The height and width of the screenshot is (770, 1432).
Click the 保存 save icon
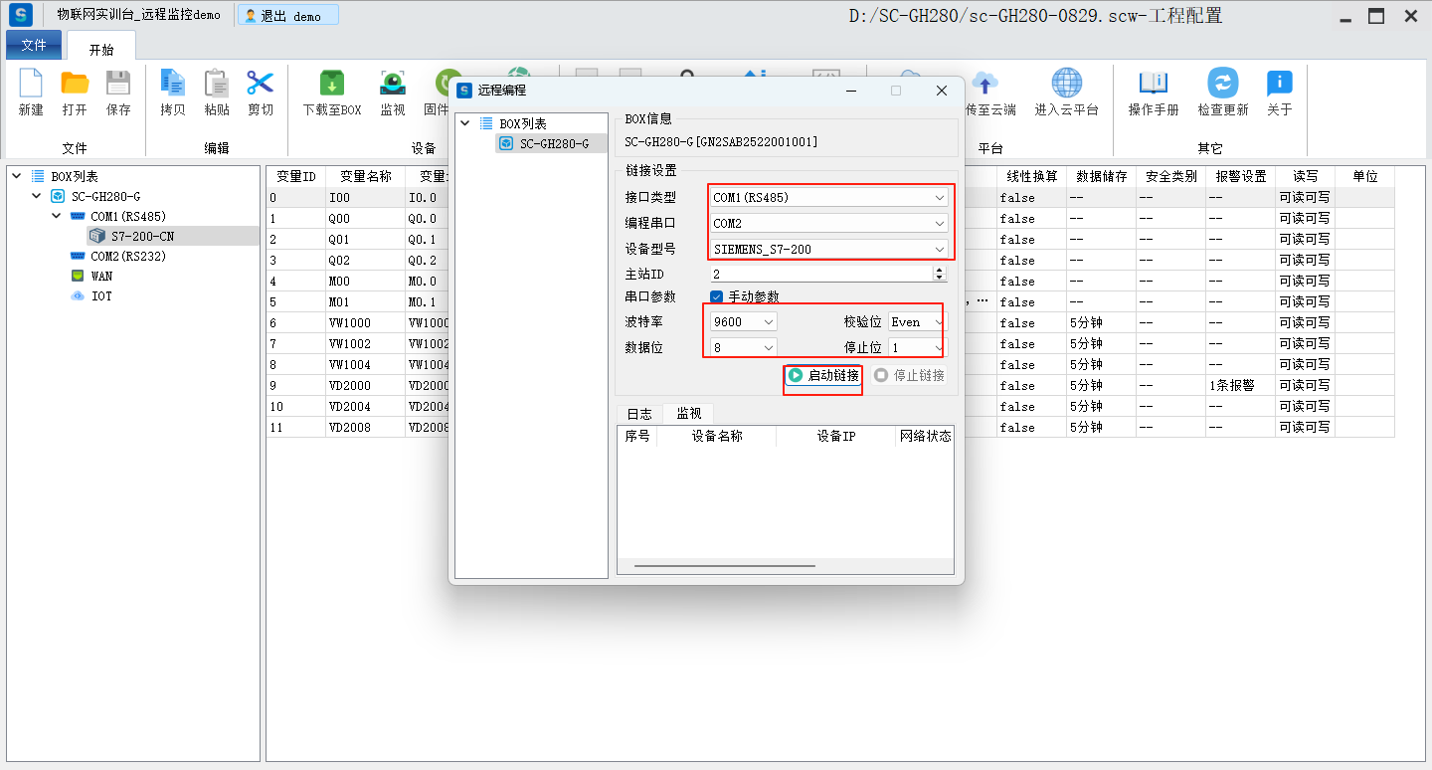pyautogui.click(x=118, y=84)
